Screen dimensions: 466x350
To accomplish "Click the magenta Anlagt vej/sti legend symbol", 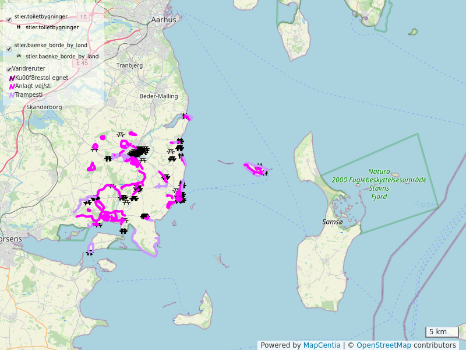I will point(12,86).
